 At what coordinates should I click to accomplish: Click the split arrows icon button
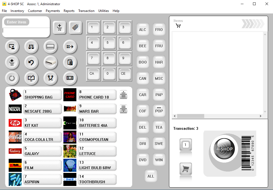pyautogui.click(x=50, y=78)
